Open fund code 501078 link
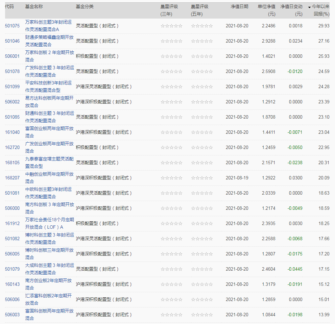 [x=12, y=71]
